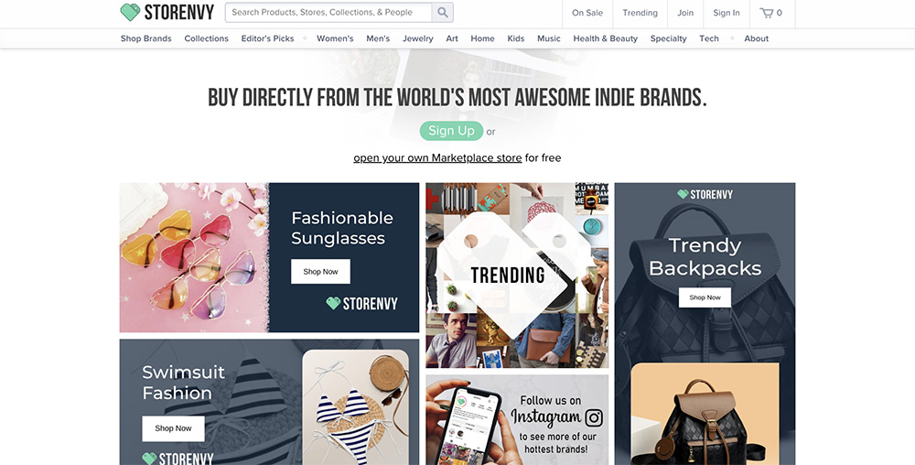Image resolution: width=915 pixels, height=465 pixels.
Task: Click the magnifying glass search button
Action: [443, 12]
